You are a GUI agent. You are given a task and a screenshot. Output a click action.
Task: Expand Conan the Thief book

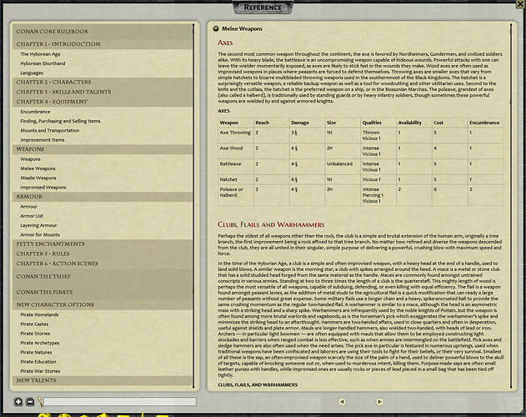click(x=103, y=277)
